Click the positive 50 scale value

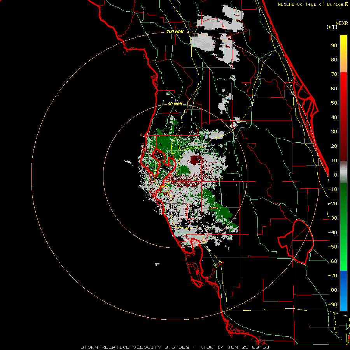click(334, 103)
